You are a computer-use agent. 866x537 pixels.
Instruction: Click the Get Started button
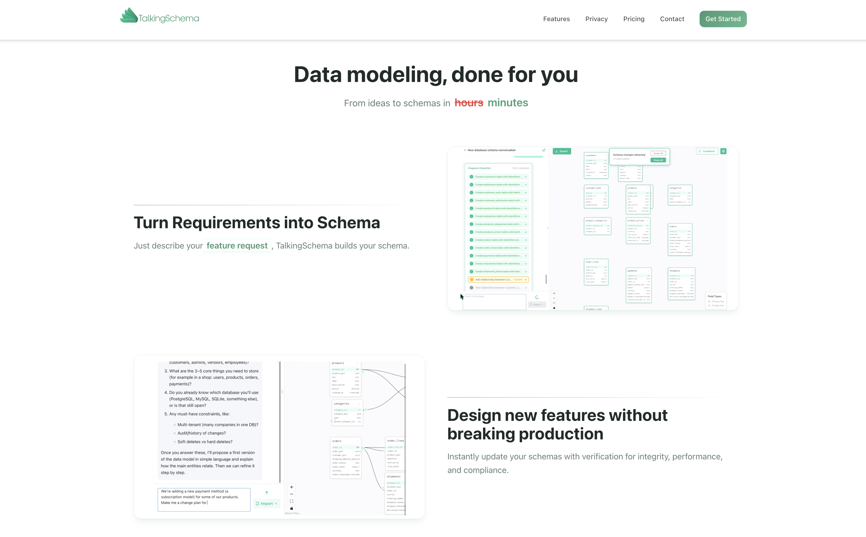pos(723,19)
